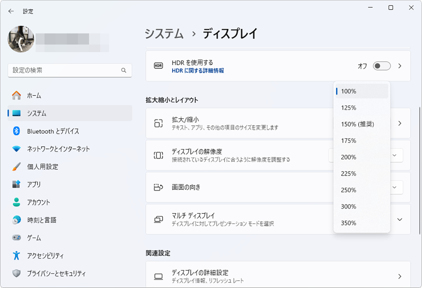Pick 200% from the scale list
The width and height of the screenshot is (422, 288).
click(348, 157)
